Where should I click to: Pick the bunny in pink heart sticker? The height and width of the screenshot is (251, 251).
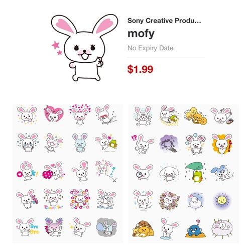click(x=54, y=114)
